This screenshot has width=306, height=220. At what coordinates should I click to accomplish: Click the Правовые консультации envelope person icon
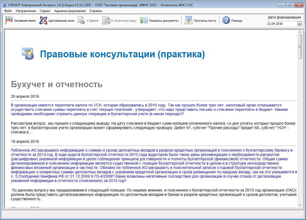coord(28,54)
